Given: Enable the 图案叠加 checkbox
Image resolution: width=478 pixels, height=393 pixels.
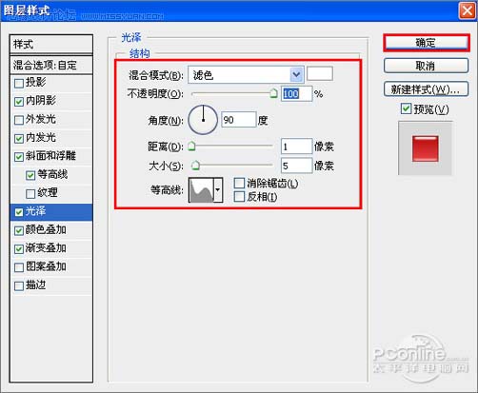Looking at the screenshot, I should tap(19, 267).
